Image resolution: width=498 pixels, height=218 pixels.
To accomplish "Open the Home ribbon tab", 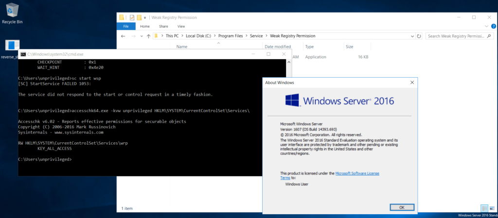I will 145,26.
